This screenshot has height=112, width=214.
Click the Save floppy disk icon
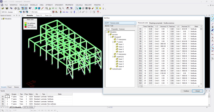coord(6,8)
